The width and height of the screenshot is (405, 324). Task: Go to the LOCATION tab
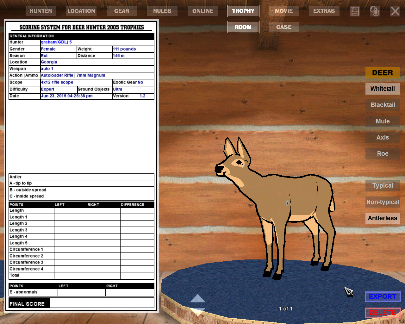[x=81, y=11]
